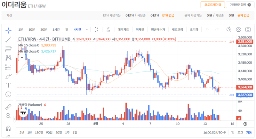256x139 pixels.
Task: Select the trend line drawing tool
Action: [8, 39]
